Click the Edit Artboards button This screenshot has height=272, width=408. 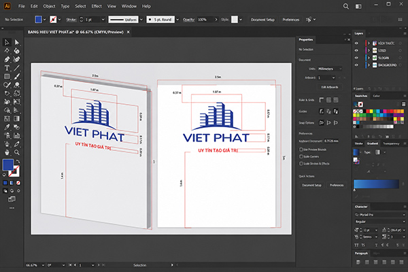pos(330,87)
